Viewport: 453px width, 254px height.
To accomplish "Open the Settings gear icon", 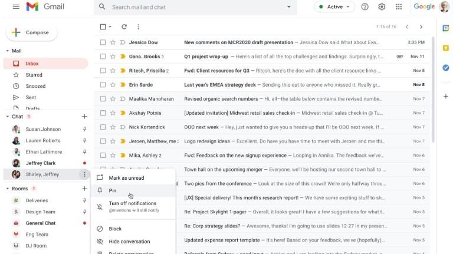I will tap(382, 6).
